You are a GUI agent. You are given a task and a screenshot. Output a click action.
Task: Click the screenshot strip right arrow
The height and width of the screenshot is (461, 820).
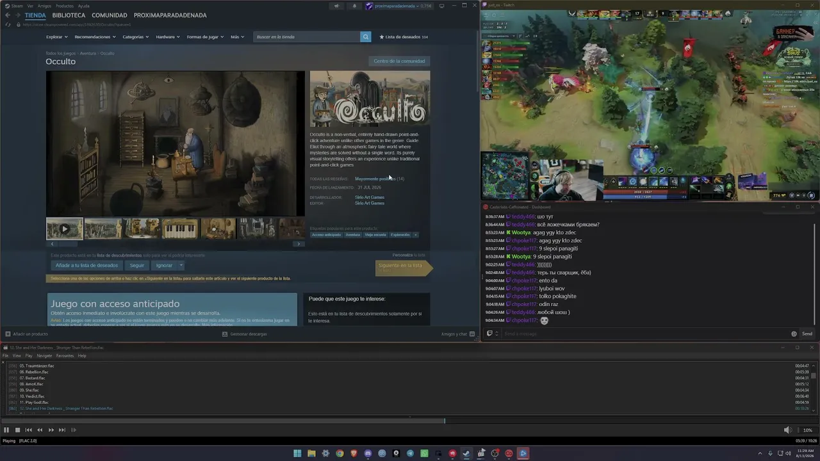pos(298,244)
